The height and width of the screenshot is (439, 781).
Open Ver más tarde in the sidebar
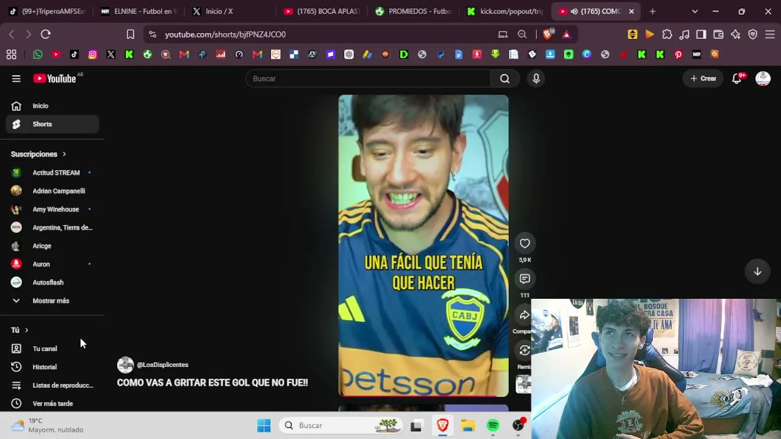pyautogui.click(x=53, y=404)
